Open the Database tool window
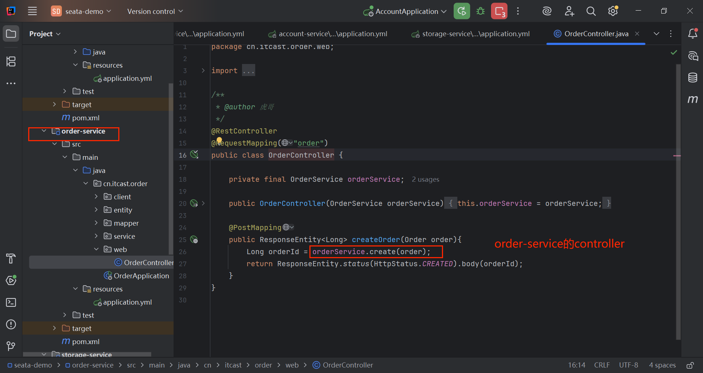Image resolution: width=703 pixels, height=373 pixels. point(692,78)
